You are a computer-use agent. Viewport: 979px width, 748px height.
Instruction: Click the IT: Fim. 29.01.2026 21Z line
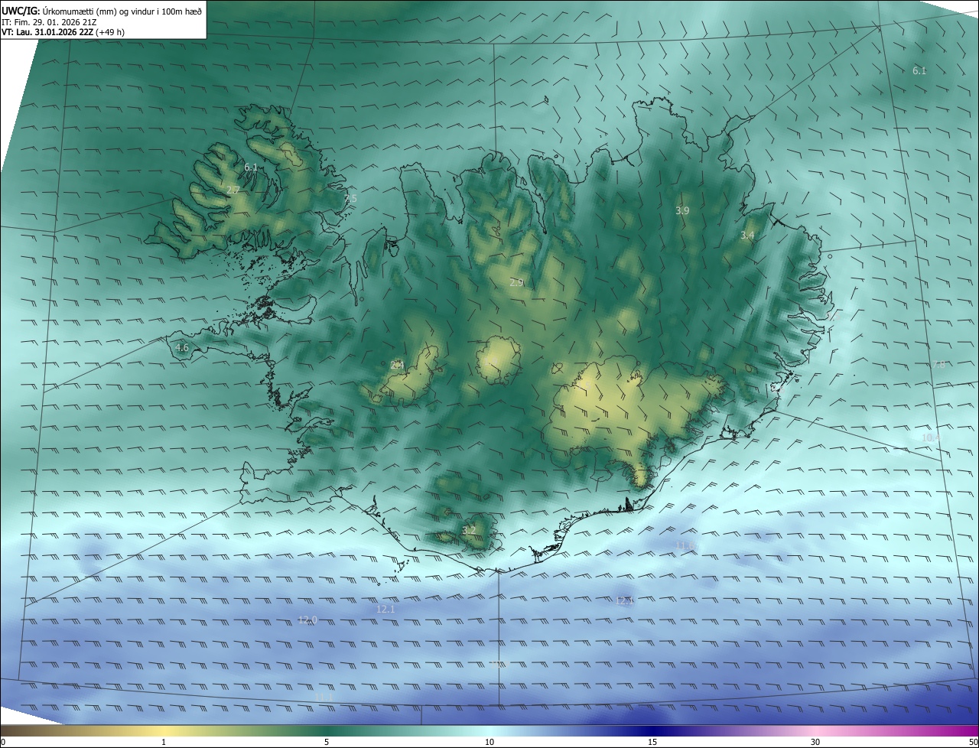coord(50,22)
